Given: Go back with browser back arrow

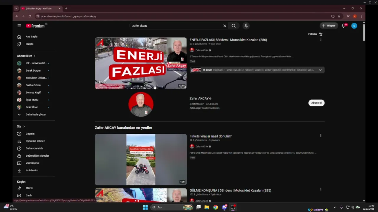Looking at the screenshot, I should [x=17, y=16].
